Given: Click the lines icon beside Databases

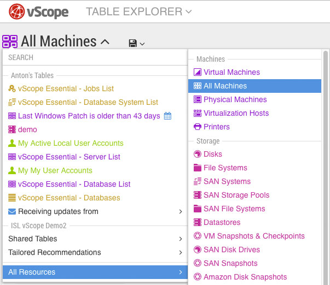Looking at the screenshot, I should (12, 198).
